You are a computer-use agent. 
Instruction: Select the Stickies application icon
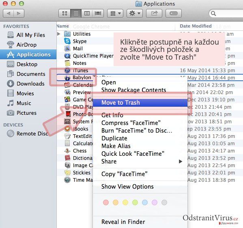pos(67,172)
